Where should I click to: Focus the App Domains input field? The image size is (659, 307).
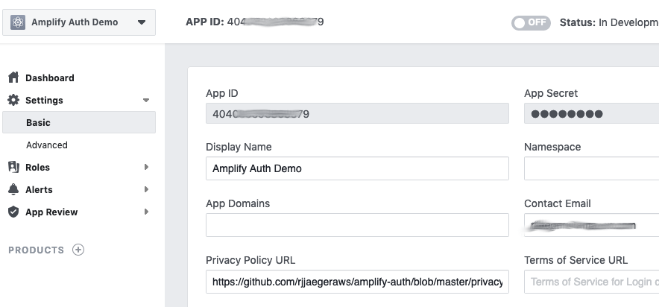357,225
